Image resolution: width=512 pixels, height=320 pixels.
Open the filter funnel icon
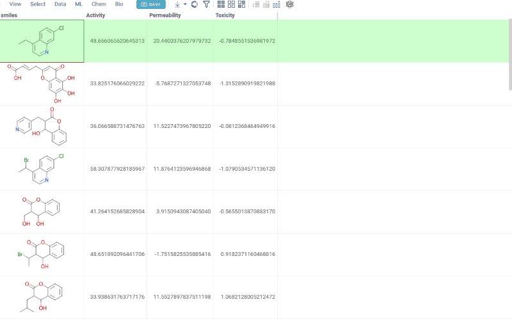click(x=206, y=4)
